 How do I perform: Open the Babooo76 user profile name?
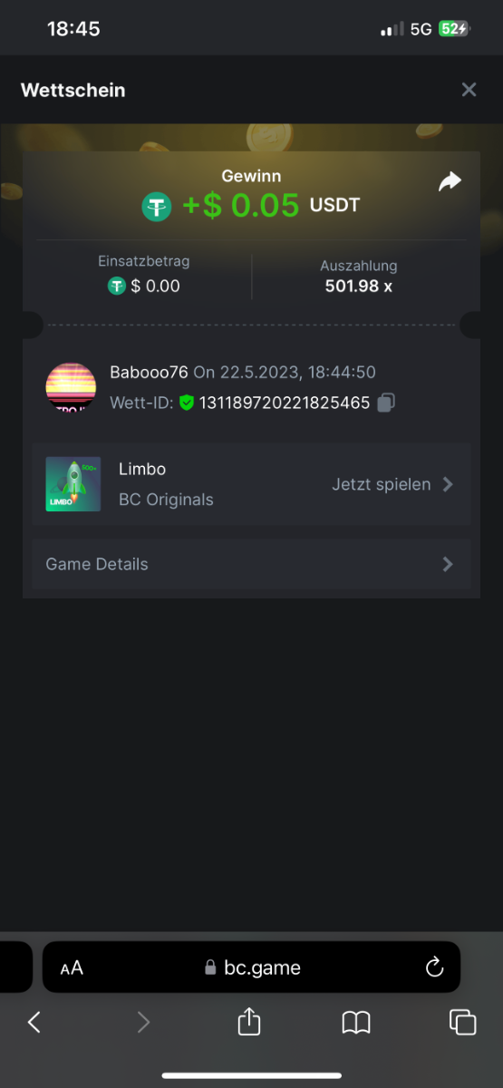(x=150, y=372)
